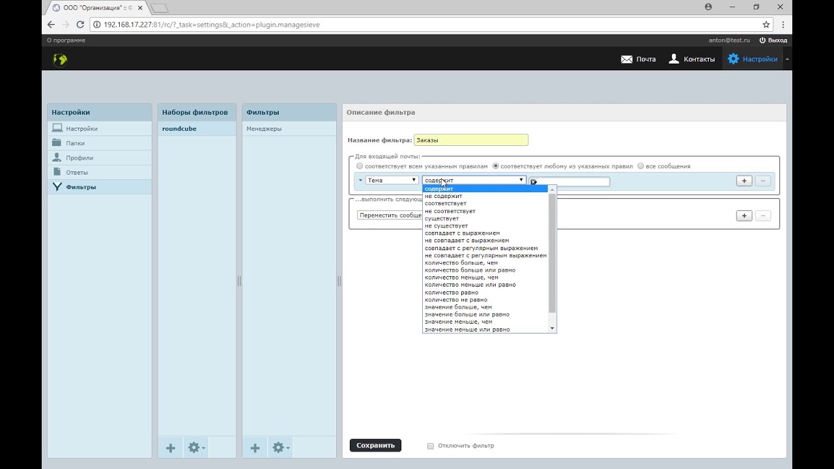Open the Почта mail section
The image size is (834, 469).
(639, 59)
